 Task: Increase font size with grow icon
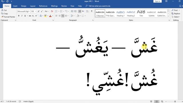point(39,11)
